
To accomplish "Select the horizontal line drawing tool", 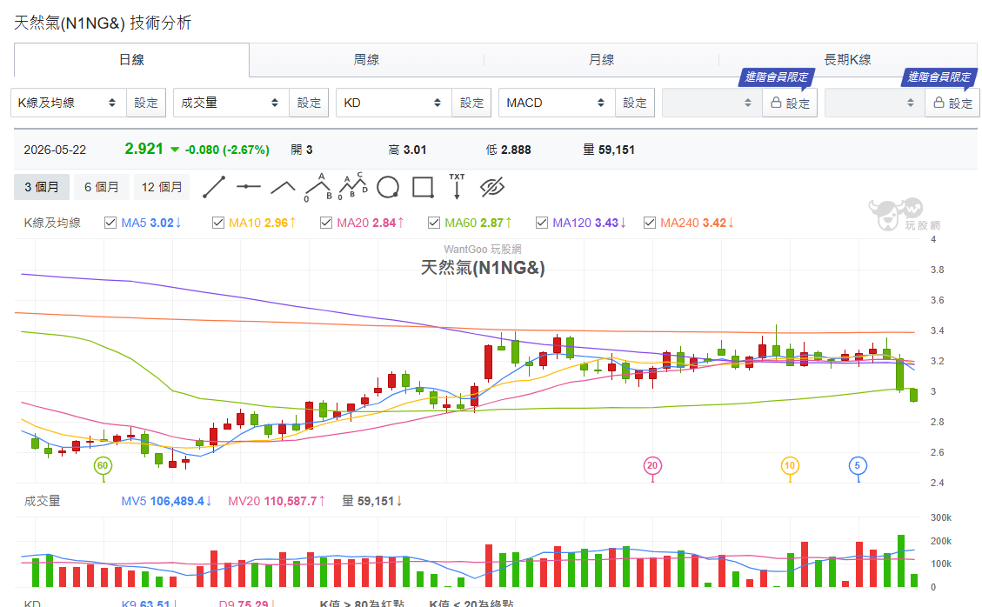I will pyautogui.click(x=249, y=187).
